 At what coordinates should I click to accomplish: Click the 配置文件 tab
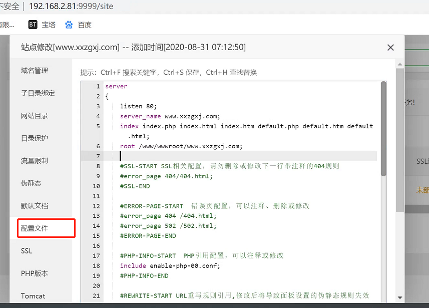click(35, 228)
